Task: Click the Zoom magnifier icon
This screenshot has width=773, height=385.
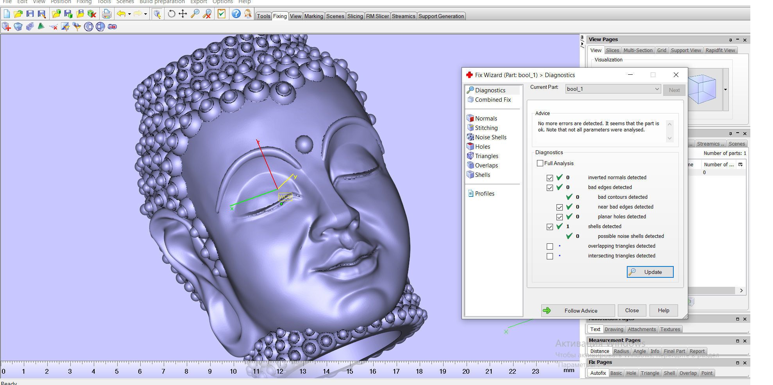Action: pos(195,14)
